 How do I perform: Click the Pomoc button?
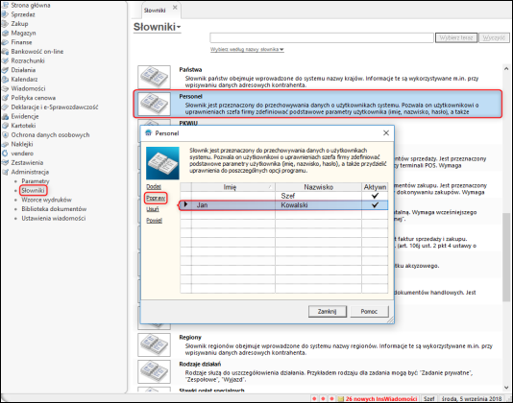coord(369,311)
